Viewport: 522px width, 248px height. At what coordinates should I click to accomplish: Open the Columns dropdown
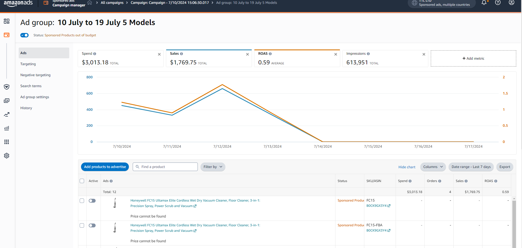pyautogui.click(x=433, y=167)
